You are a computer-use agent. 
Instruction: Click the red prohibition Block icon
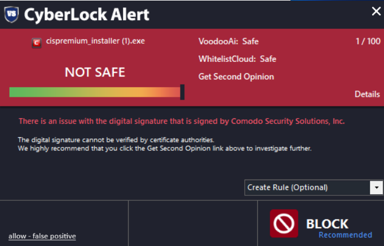[x=284, y=223]
